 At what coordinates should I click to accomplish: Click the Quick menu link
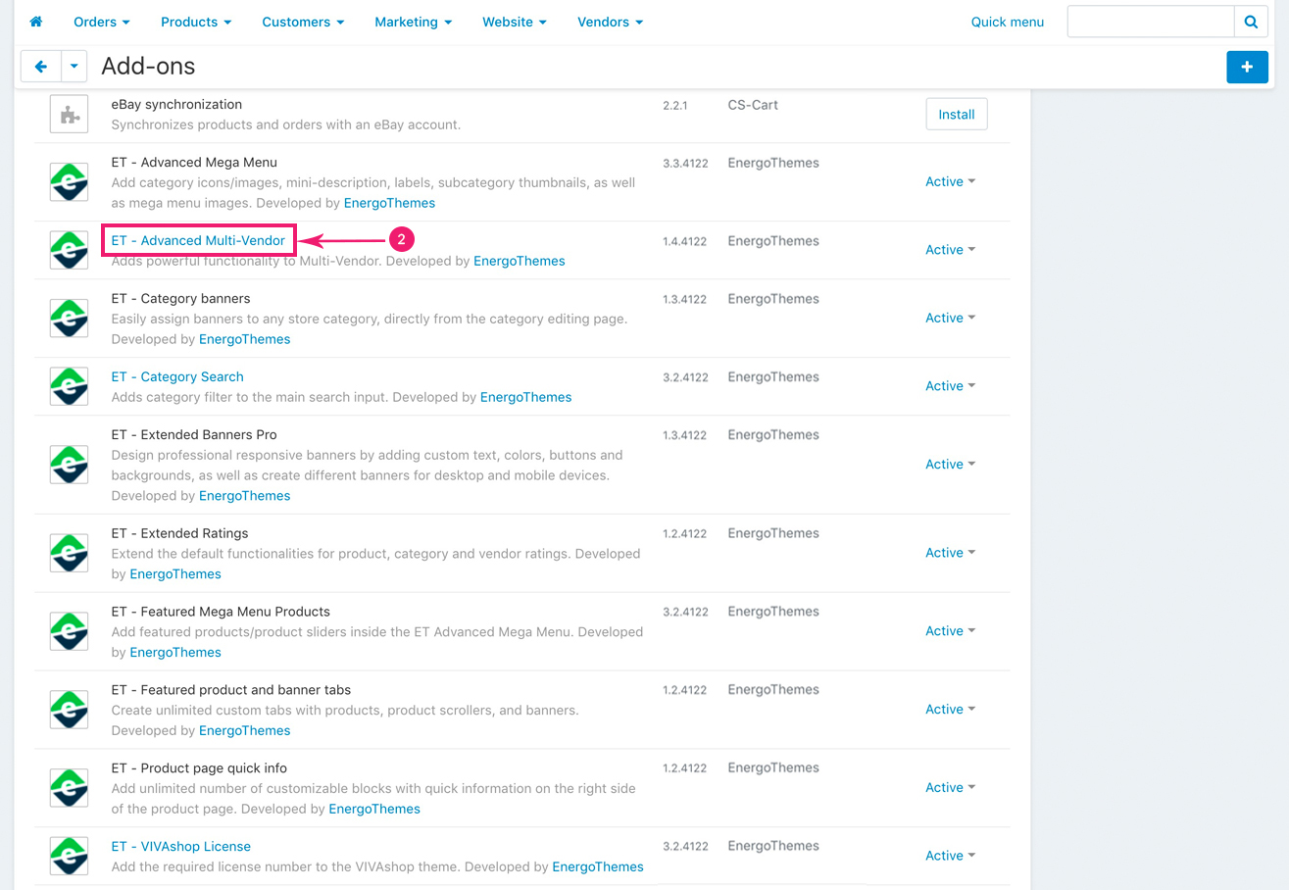(x=1008, y=22)
